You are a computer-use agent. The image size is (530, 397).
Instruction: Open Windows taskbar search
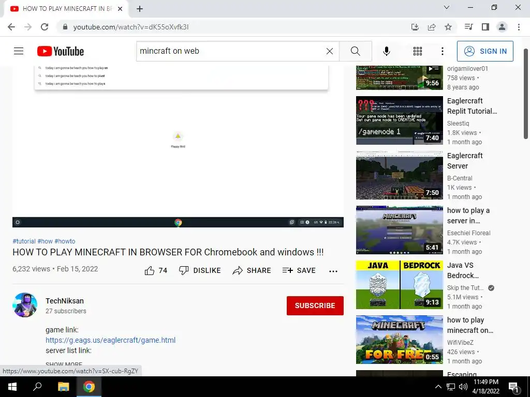[x=37, y=387]
